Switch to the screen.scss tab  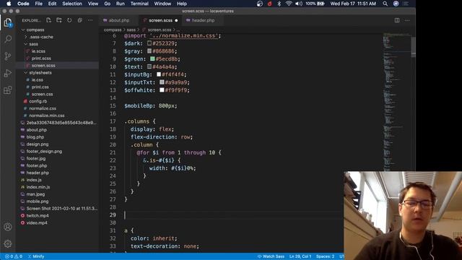click(x=160, y=20)
